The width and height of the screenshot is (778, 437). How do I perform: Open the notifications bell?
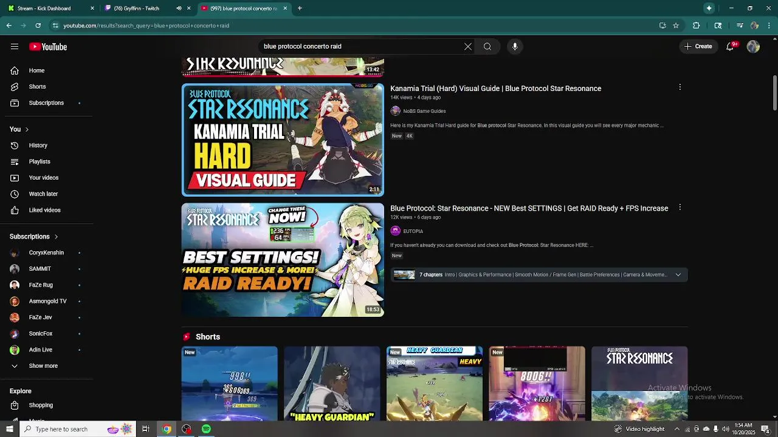(731, 47)
